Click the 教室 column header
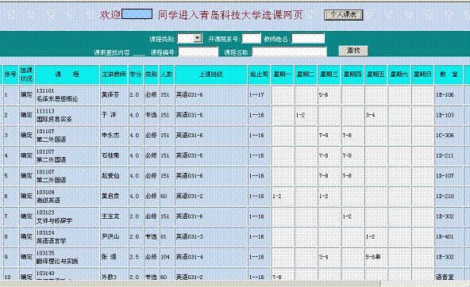This screenshot has height=287, width=470. 449,75
